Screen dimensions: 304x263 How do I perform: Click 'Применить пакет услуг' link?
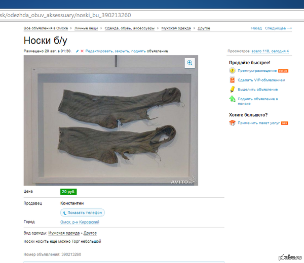pyautogui.click(x=259, y=123)
